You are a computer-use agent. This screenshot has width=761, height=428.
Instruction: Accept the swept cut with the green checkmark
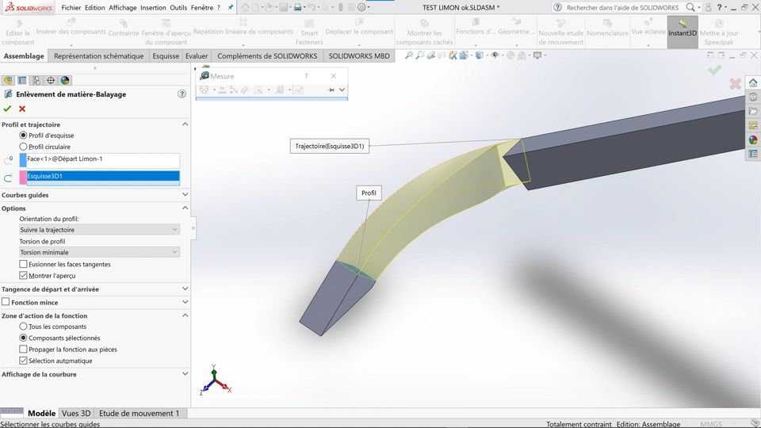[7, 109]
